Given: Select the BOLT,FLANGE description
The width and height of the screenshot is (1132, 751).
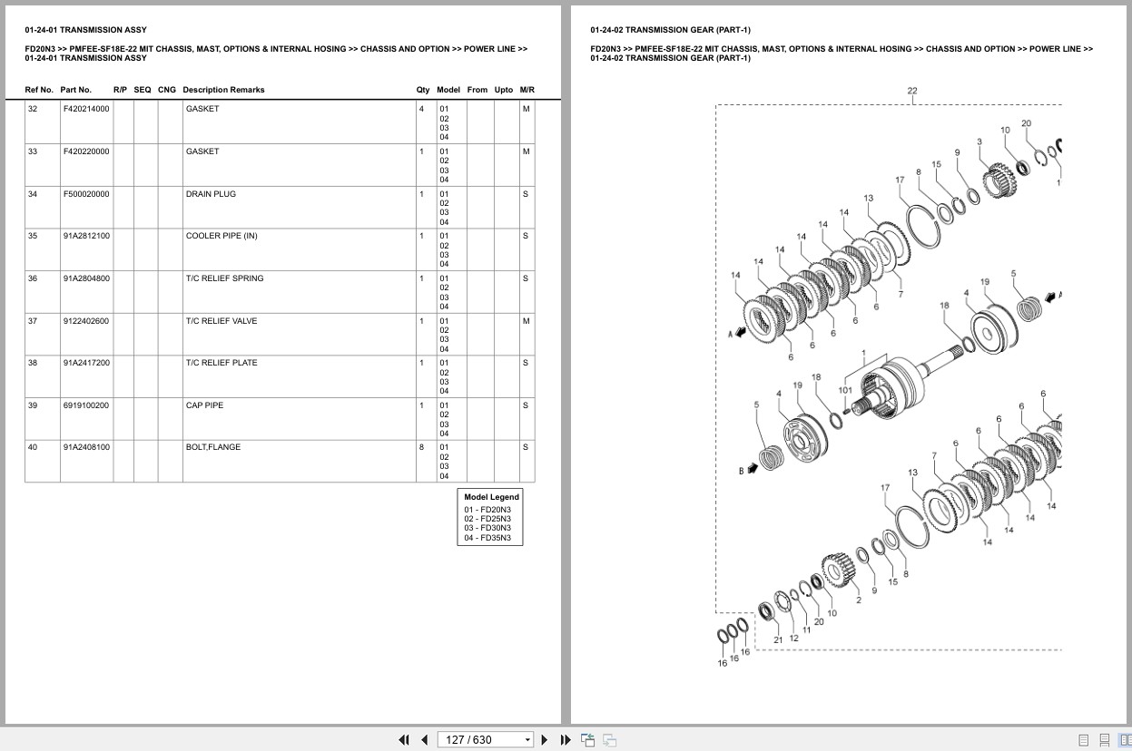Looking at the screenshot, I should click(213, 447).
